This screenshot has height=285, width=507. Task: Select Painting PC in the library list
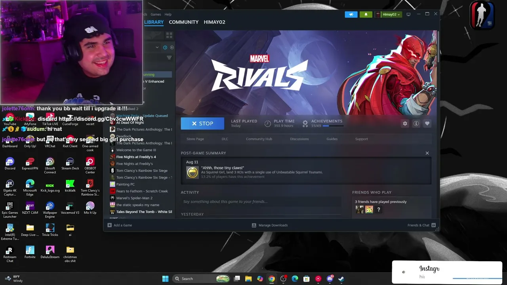125,184
